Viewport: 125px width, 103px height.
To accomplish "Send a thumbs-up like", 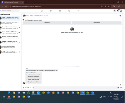I will pyautogui.click(x=121, y=88).
